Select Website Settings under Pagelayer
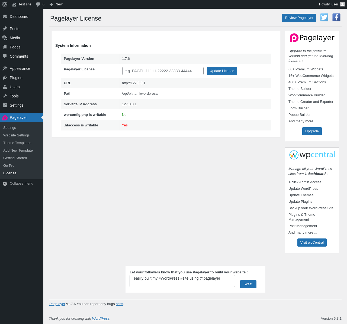This screenshot has width=347, height=324. point(16,135)
